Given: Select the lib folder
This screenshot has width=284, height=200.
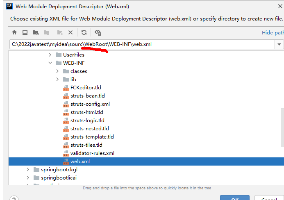Looking at the screenshot, I should click(73, 80).
